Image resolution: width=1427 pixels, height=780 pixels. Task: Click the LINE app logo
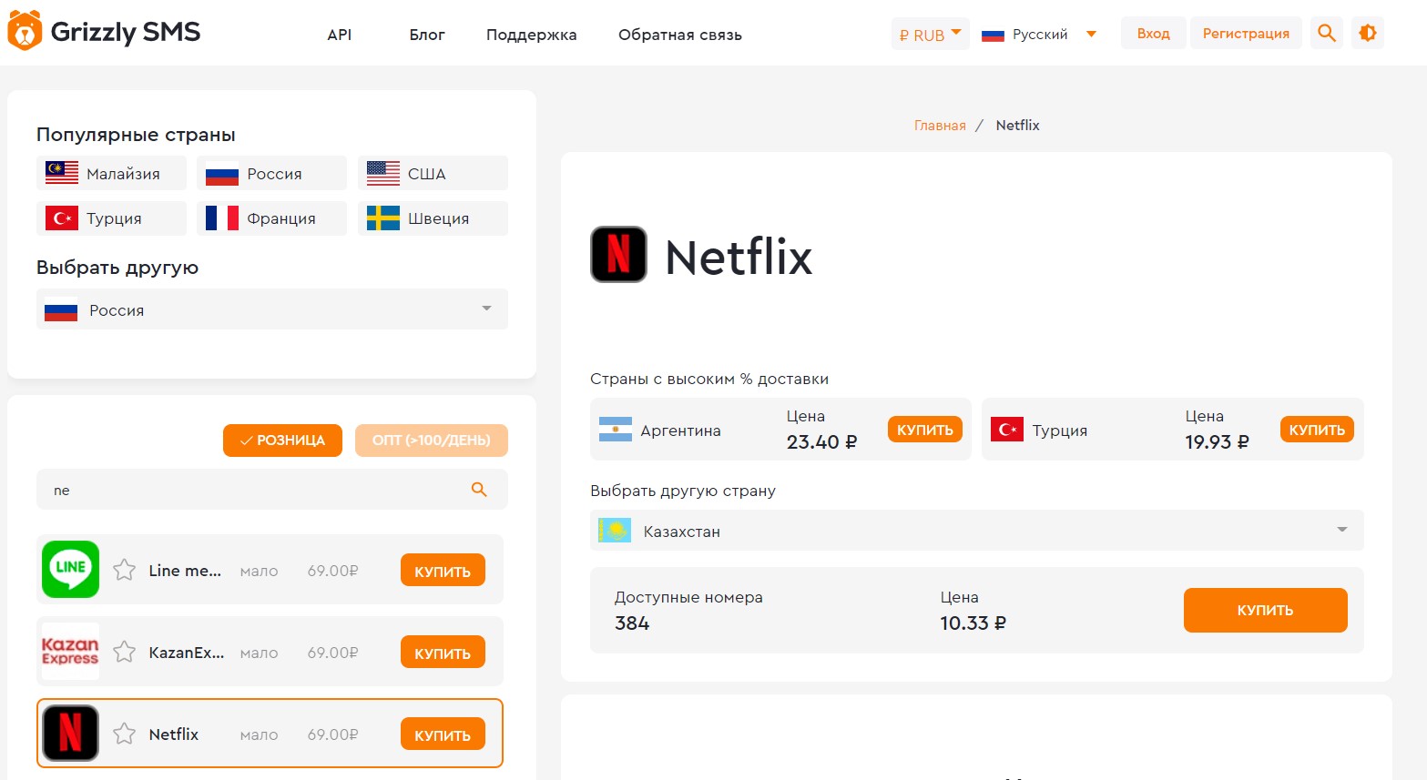tap(70, 570)
